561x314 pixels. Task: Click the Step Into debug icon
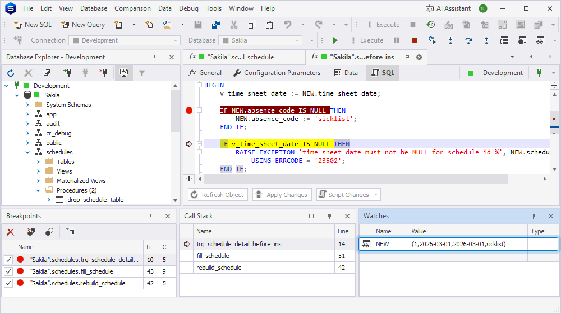pyautogui.click(x=450, y=40)
